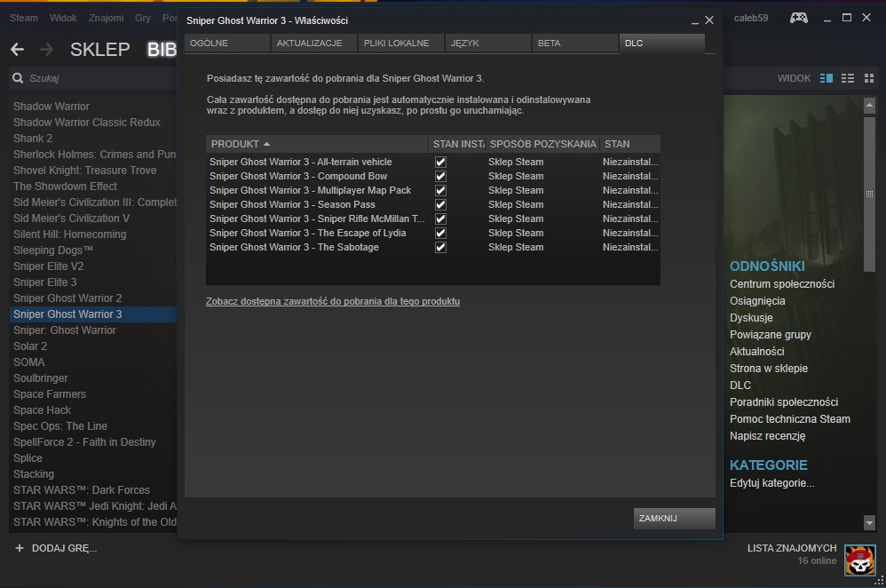The image size is (886, 588).
Task: Open the Znajomi menu
Action: (106, 18)
